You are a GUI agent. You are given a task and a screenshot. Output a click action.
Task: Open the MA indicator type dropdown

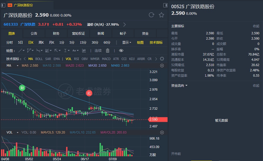pos(17,66)
